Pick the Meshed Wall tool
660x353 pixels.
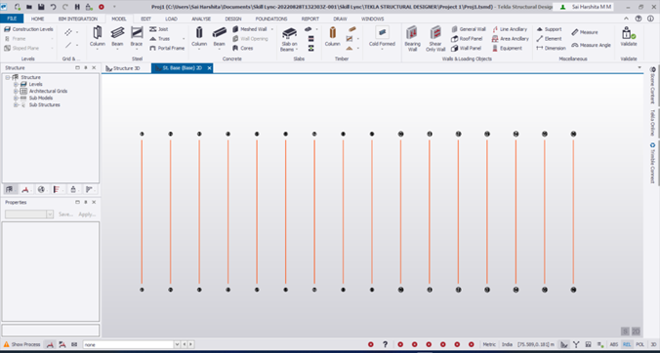coord(250,29)
